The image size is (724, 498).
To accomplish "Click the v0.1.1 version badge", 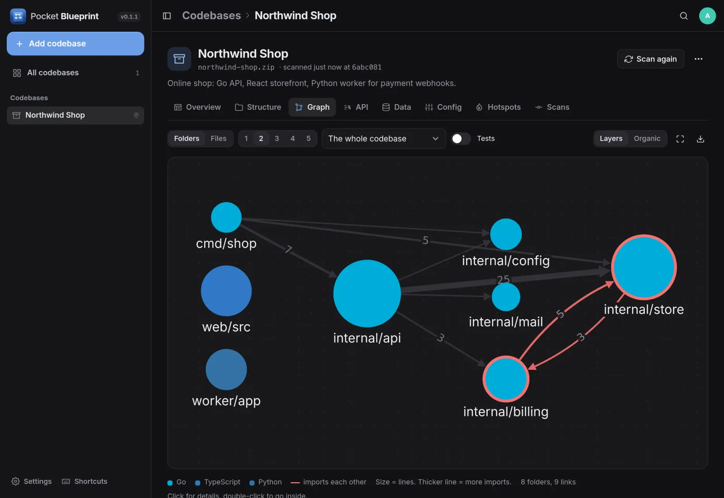I will [x=129, y=17].
